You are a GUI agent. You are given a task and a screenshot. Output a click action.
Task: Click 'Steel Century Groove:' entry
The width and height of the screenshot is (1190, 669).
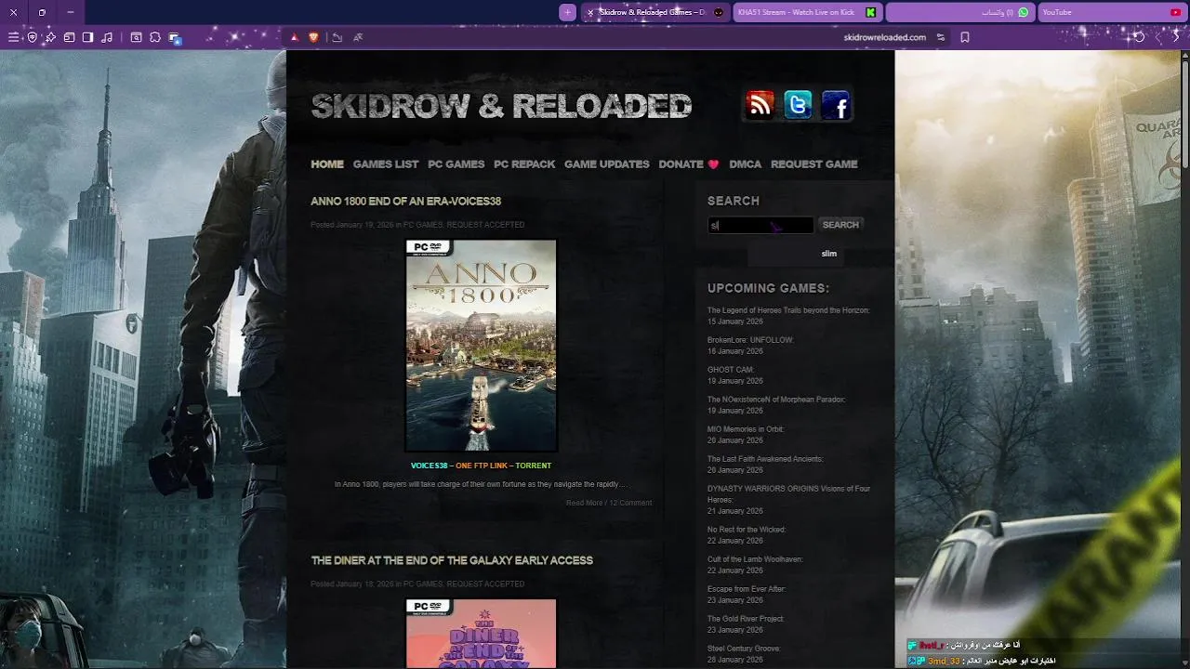pos(744,649)
